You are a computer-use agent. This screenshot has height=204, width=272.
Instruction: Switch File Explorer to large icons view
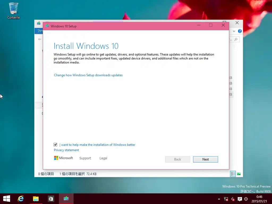point(239,174)
